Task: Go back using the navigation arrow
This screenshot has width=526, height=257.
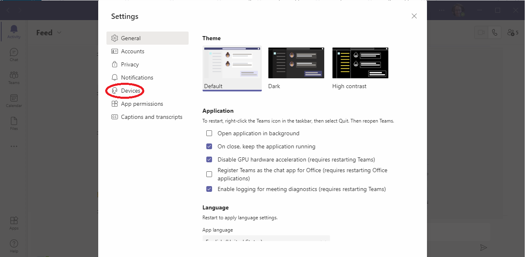Action: [x=8, y=10]
